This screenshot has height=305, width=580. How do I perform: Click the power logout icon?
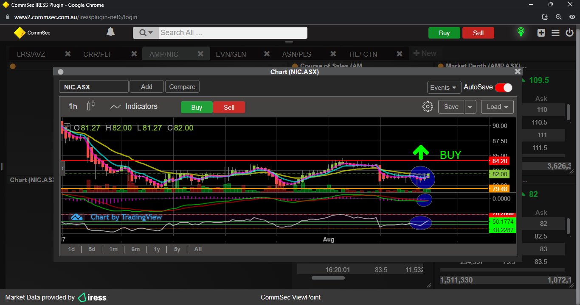570,33
